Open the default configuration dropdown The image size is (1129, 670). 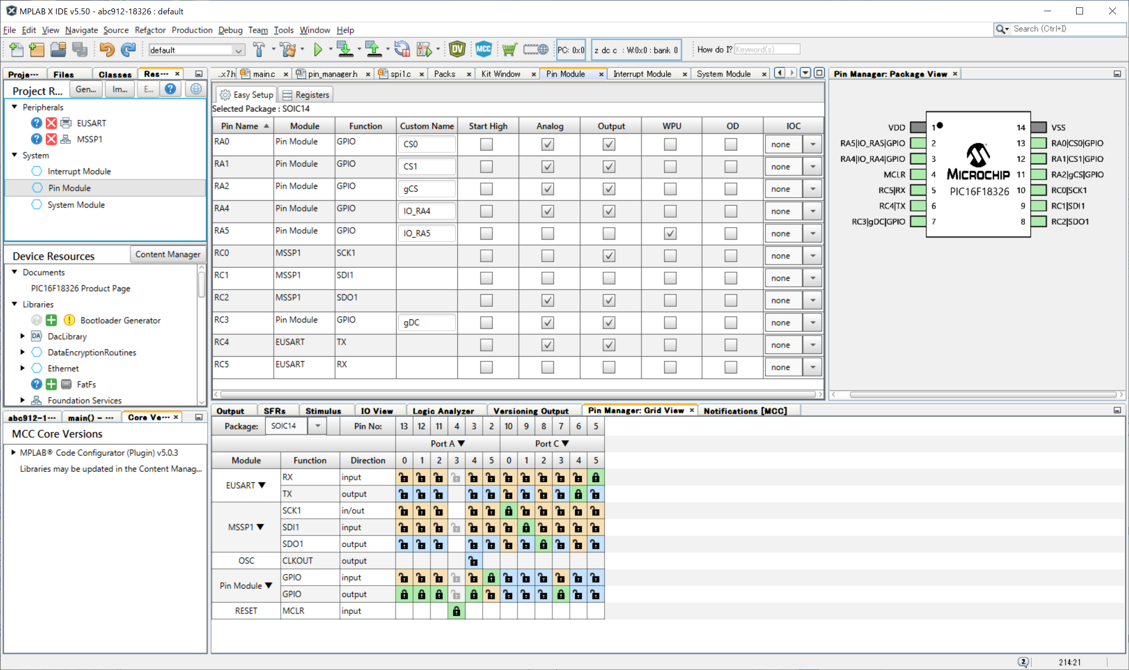pyautogui.click(x=238, y=50)
